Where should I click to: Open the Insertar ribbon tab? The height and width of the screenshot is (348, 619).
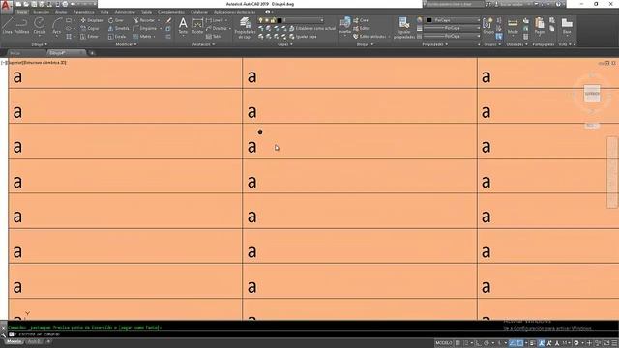click(41, 12)
